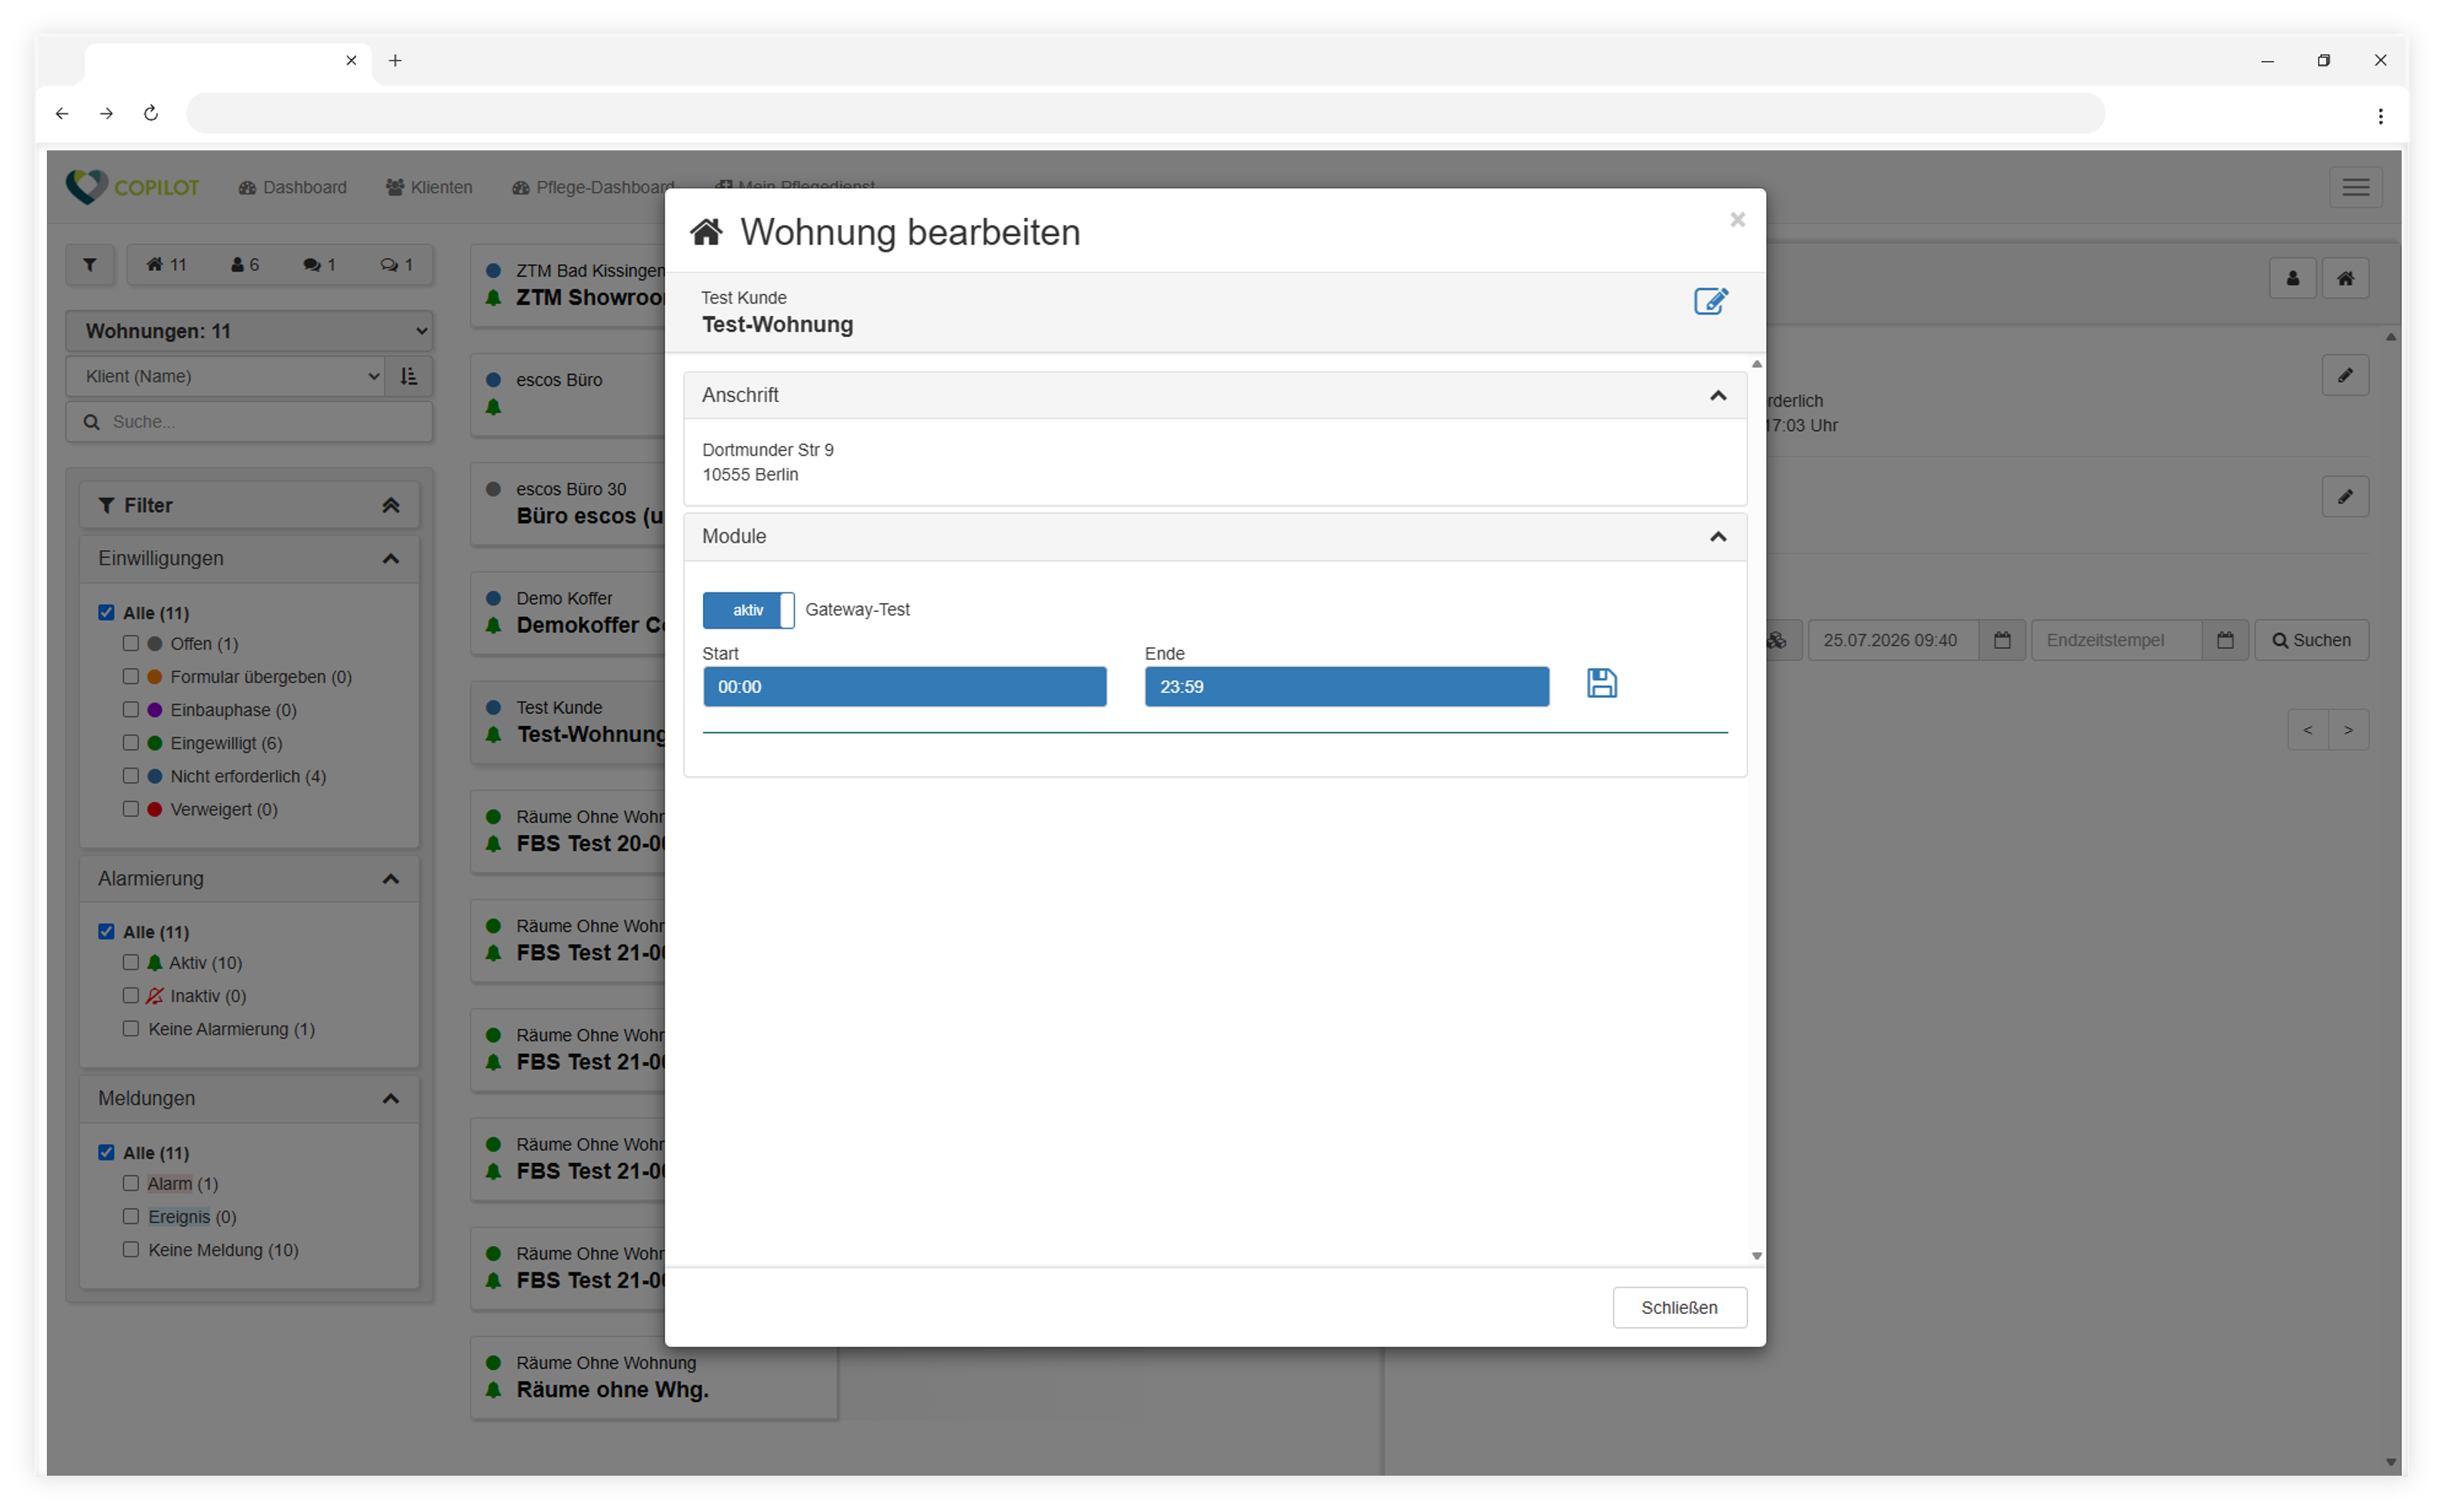Go to the Dashboard menu item

coord(293,187)
